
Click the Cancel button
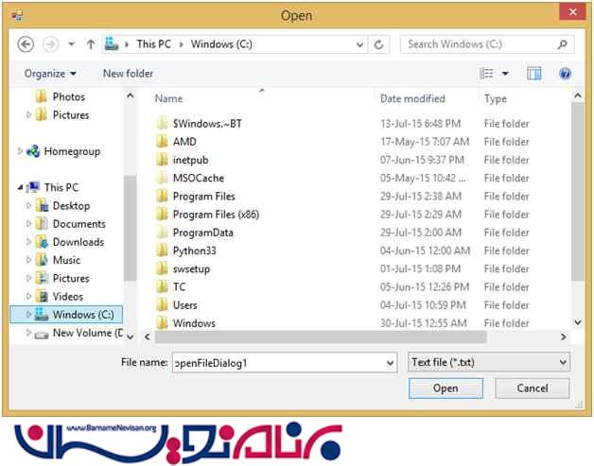tap(533, 388)
